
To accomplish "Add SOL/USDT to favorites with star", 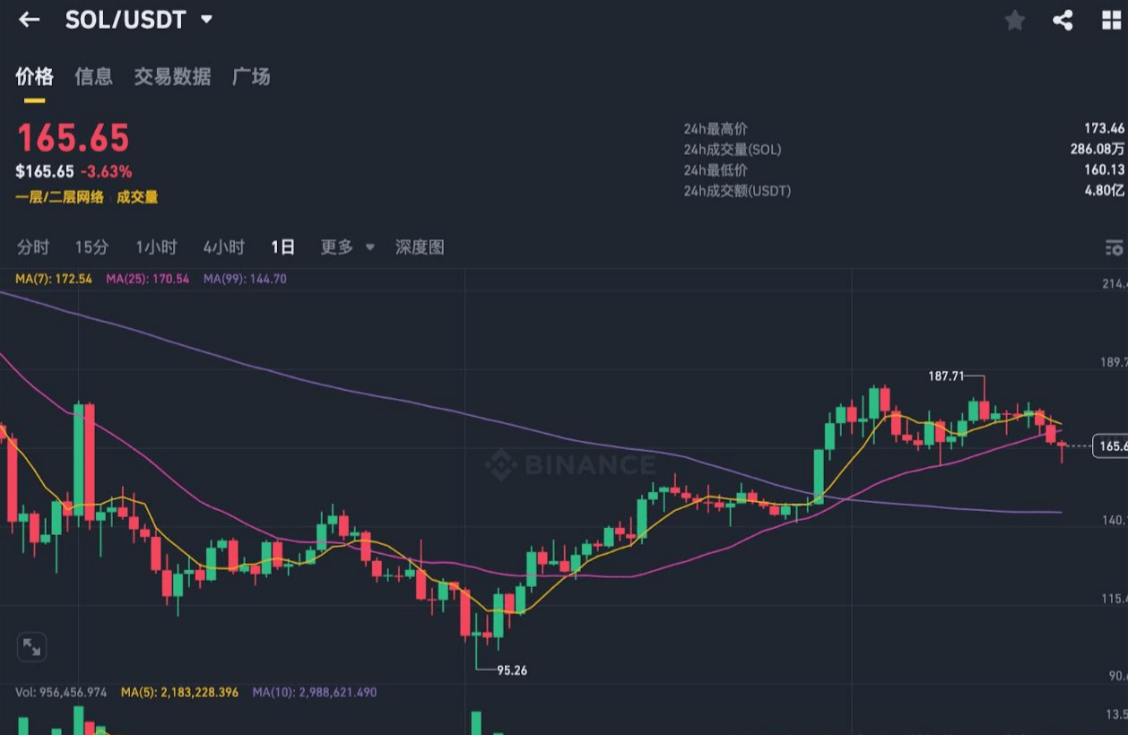I will click(1015, 21).
